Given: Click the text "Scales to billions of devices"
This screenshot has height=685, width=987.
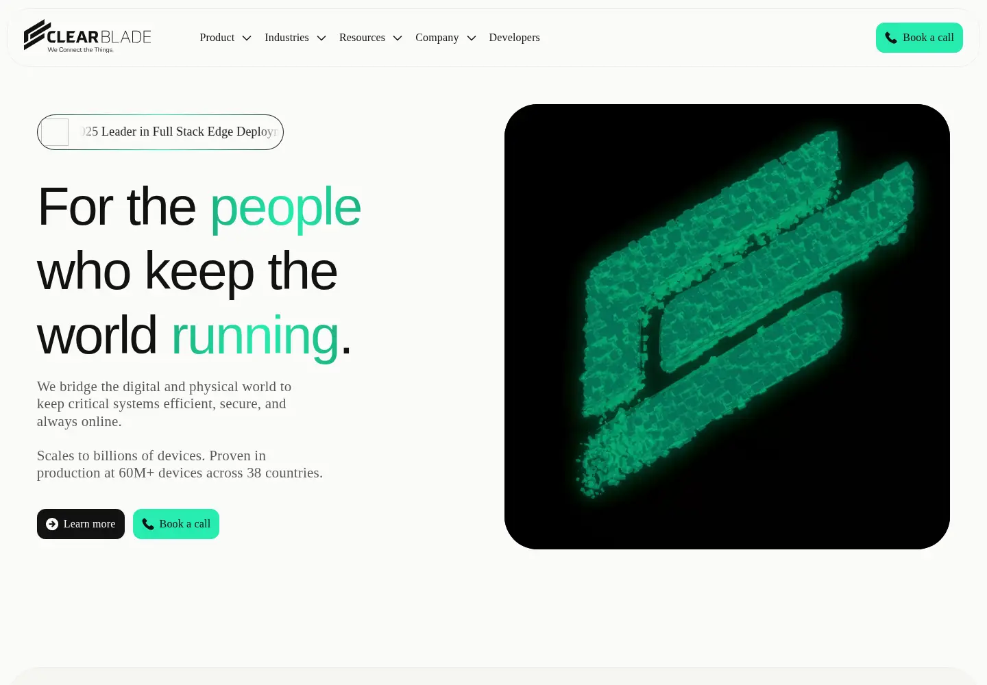Looking at the screenshot, I should pyautogui.click(x=120, y=456).
